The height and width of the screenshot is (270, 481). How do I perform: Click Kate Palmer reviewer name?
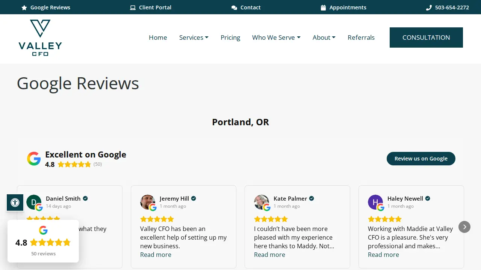pos(290,198)
